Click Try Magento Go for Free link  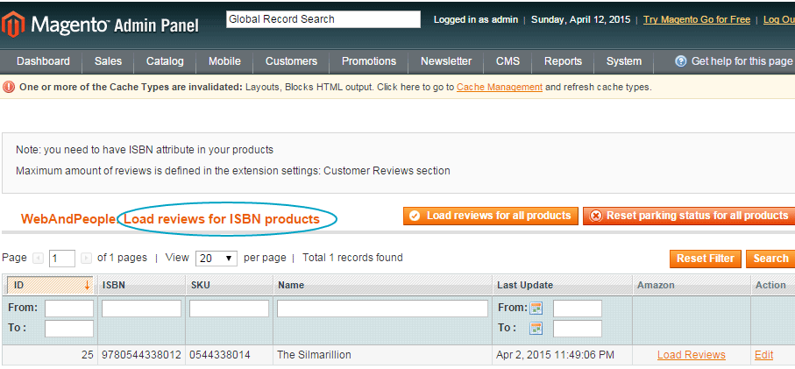click(697, 20)
